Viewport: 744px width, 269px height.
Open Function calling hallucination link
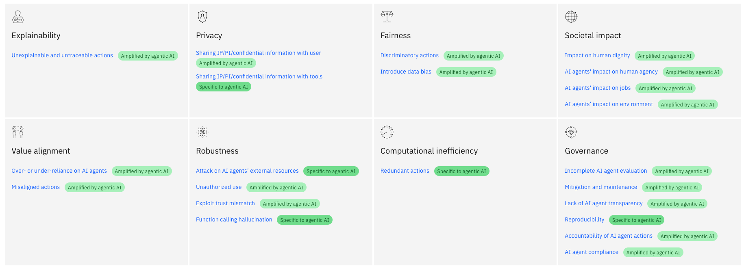pos(234,220)
